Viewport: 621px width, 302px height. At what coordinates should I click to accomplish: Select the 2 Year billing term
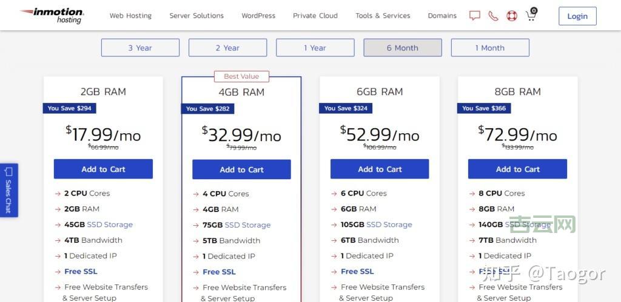tap(227, 48)
